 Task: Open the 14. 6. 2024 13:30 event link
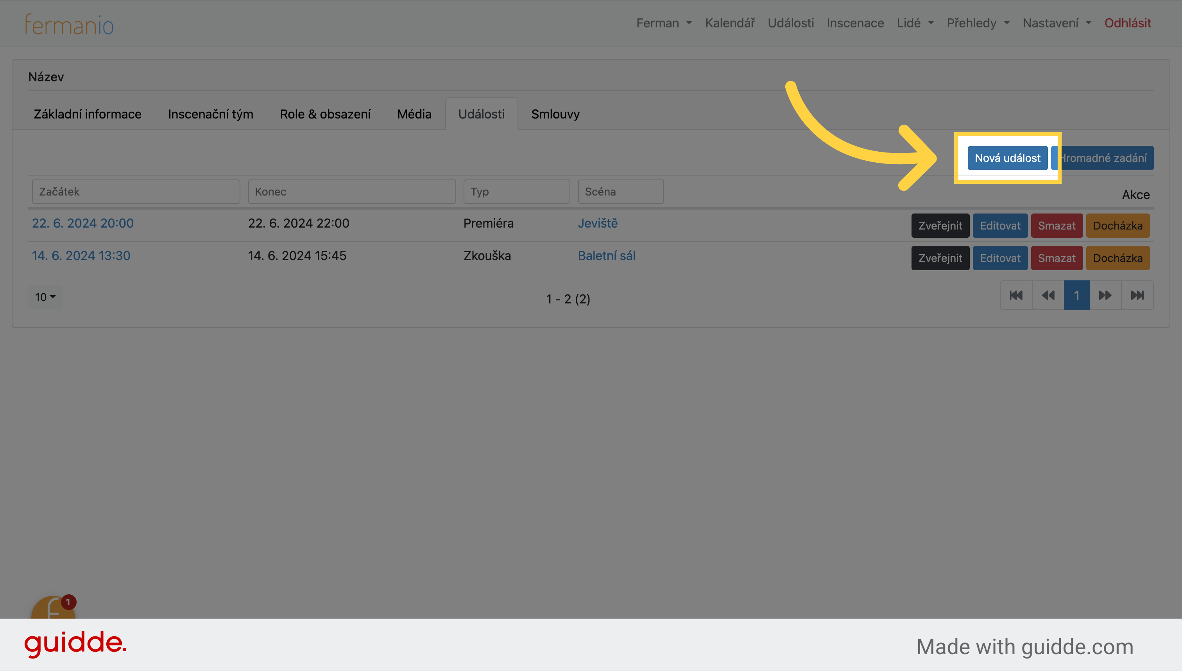[x=81, y=256]
